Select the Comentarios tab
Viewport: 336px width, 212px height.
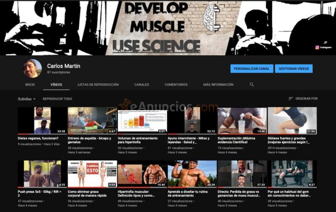tap(176, 85)
